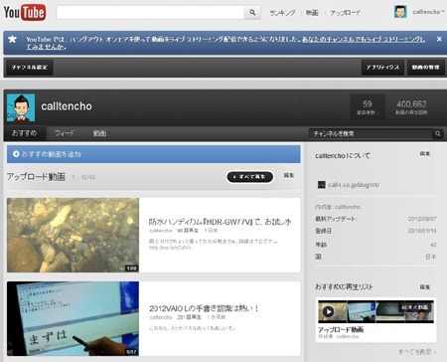Click calltencho author under HDR-GW77V video

tap(161, 231)
